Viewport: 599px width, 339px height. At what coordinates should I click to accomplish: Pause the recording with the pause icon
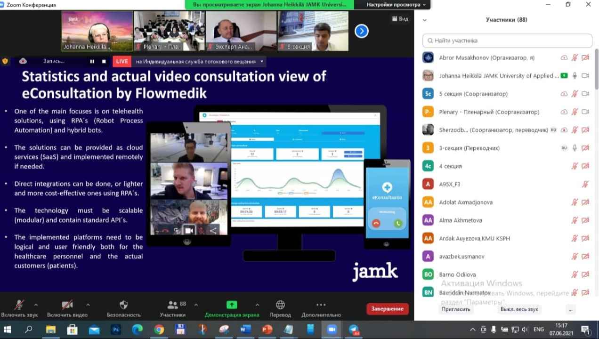pos(92,61)
